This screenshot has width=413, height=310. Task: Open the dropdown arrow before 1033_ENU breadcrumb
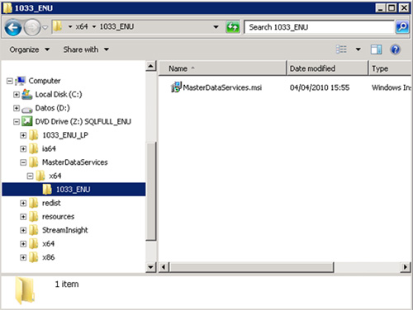pyautogui.click(x=94, y=26)
